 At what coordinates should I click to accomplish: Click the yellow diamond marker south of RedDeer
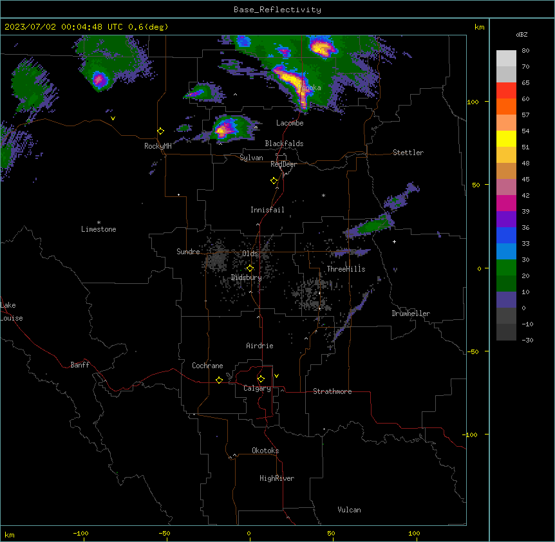[x=274, y=181]
